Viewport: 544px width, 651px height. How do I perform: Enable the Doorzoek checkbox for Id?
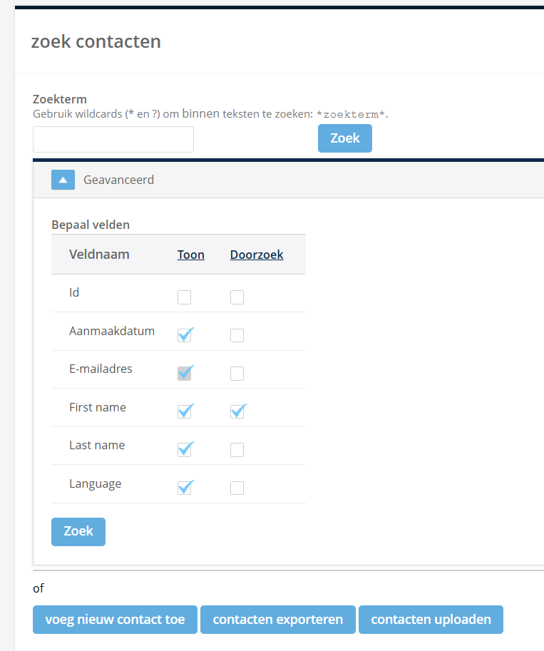coord(237,297)
